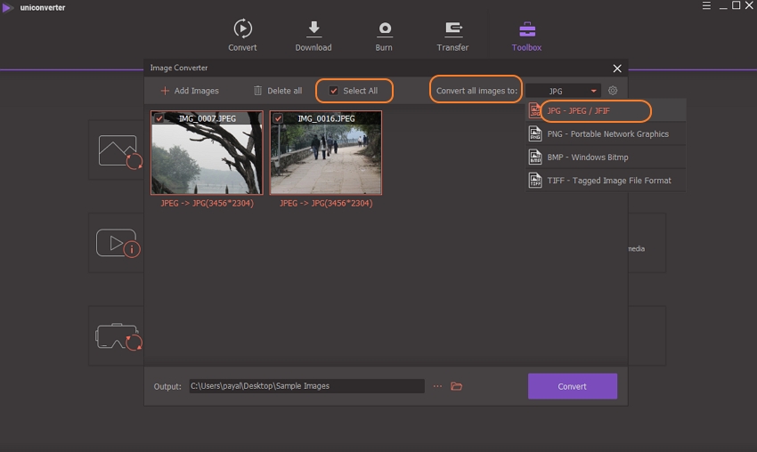757x452 pixels.
Task: Toggle the Select All checkbox
Action: click(x=334, y=91)
